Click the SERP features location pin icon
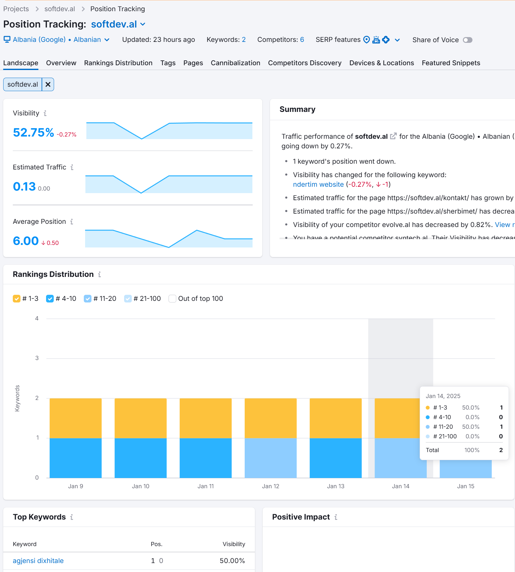Image resolution: width=515 pixels, height=572 pixels. click(367, 40)
